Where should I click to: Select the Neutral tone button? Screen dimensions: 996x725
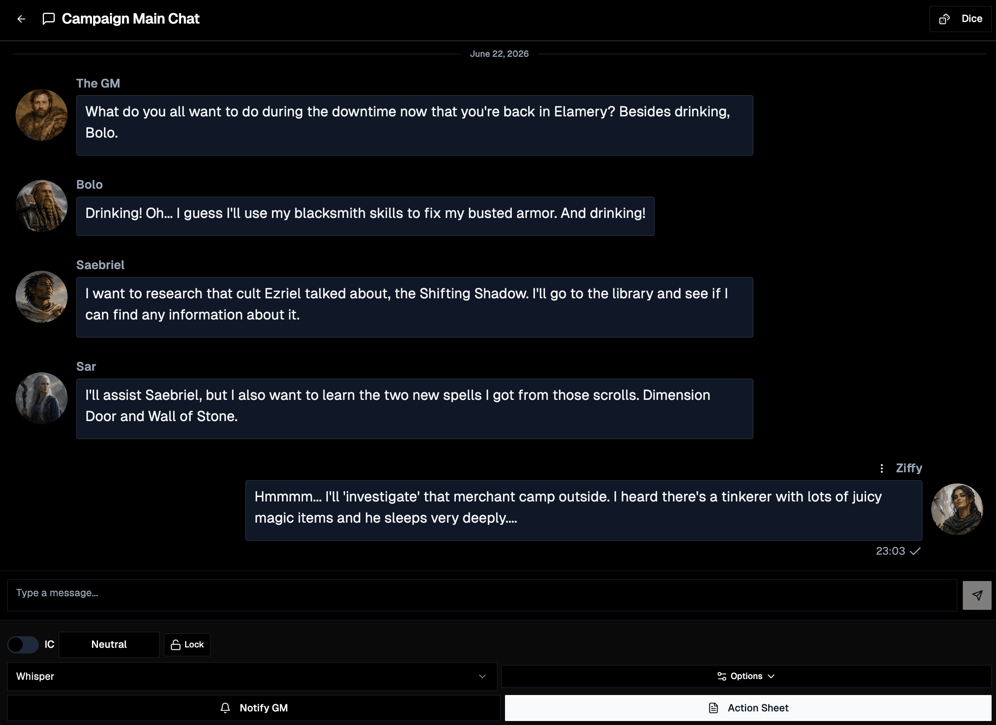[109, 645]
